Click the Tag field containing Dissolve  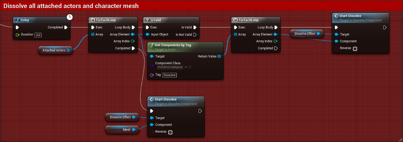point(170,75)
